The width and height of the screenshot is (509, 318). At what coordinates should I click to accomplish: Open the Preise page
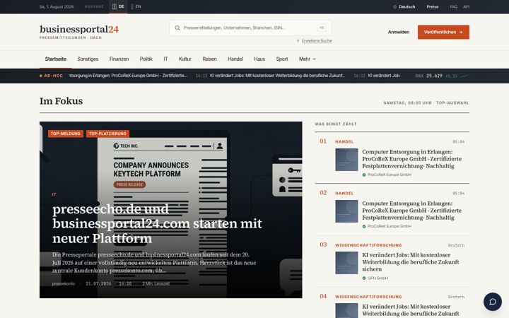point(433,7)
